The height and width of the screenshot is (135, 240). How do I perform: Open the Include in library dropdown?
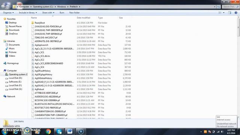pos(28,13)
